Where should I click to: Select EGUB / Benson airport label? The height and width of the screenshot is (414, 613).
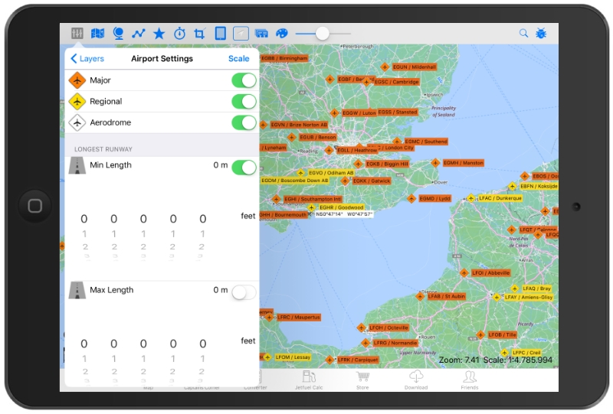pos(318,138)
